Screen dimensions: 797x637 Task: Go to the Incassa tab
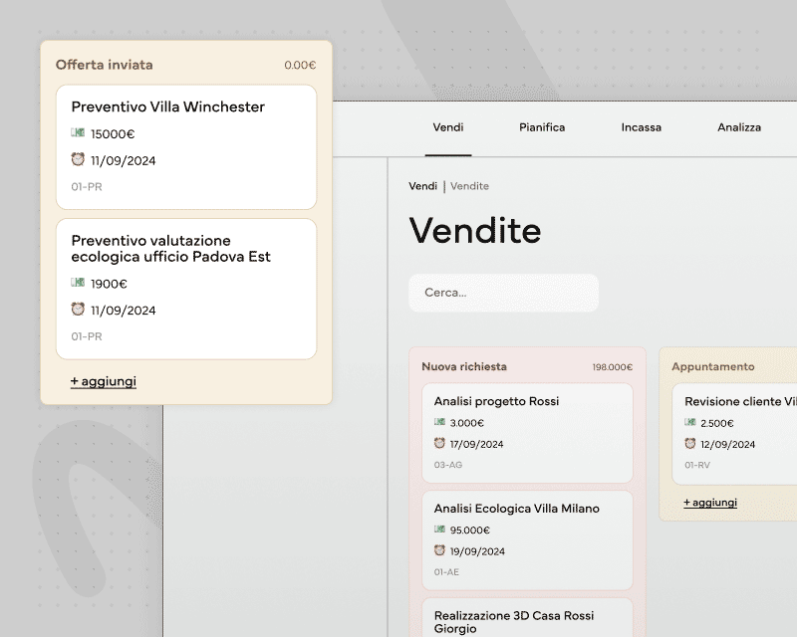641,127
